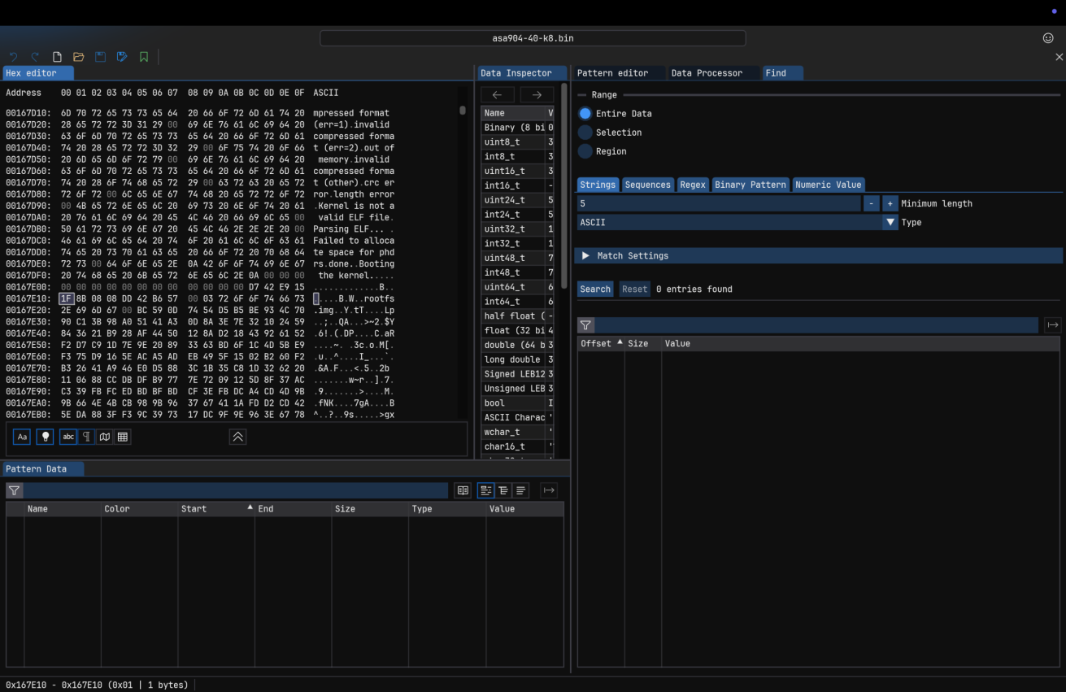Click the left arrow in Data Inspector

tap(498, 95)
